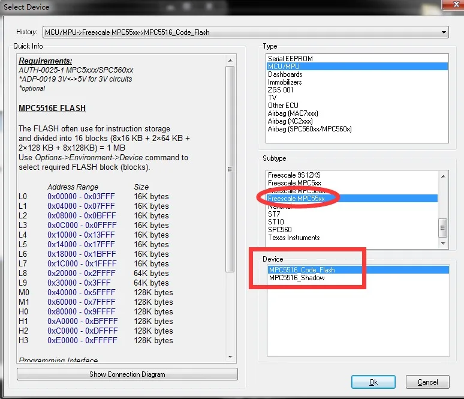Click L8 address range 0x20000 - 0x2FFFF

(82, 273)
